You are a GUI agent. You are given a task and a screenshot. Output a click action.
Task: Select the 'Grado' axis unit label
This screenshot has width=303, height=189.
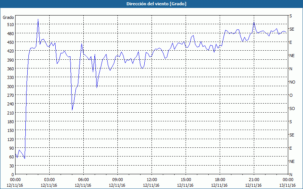tap(8, 17)
